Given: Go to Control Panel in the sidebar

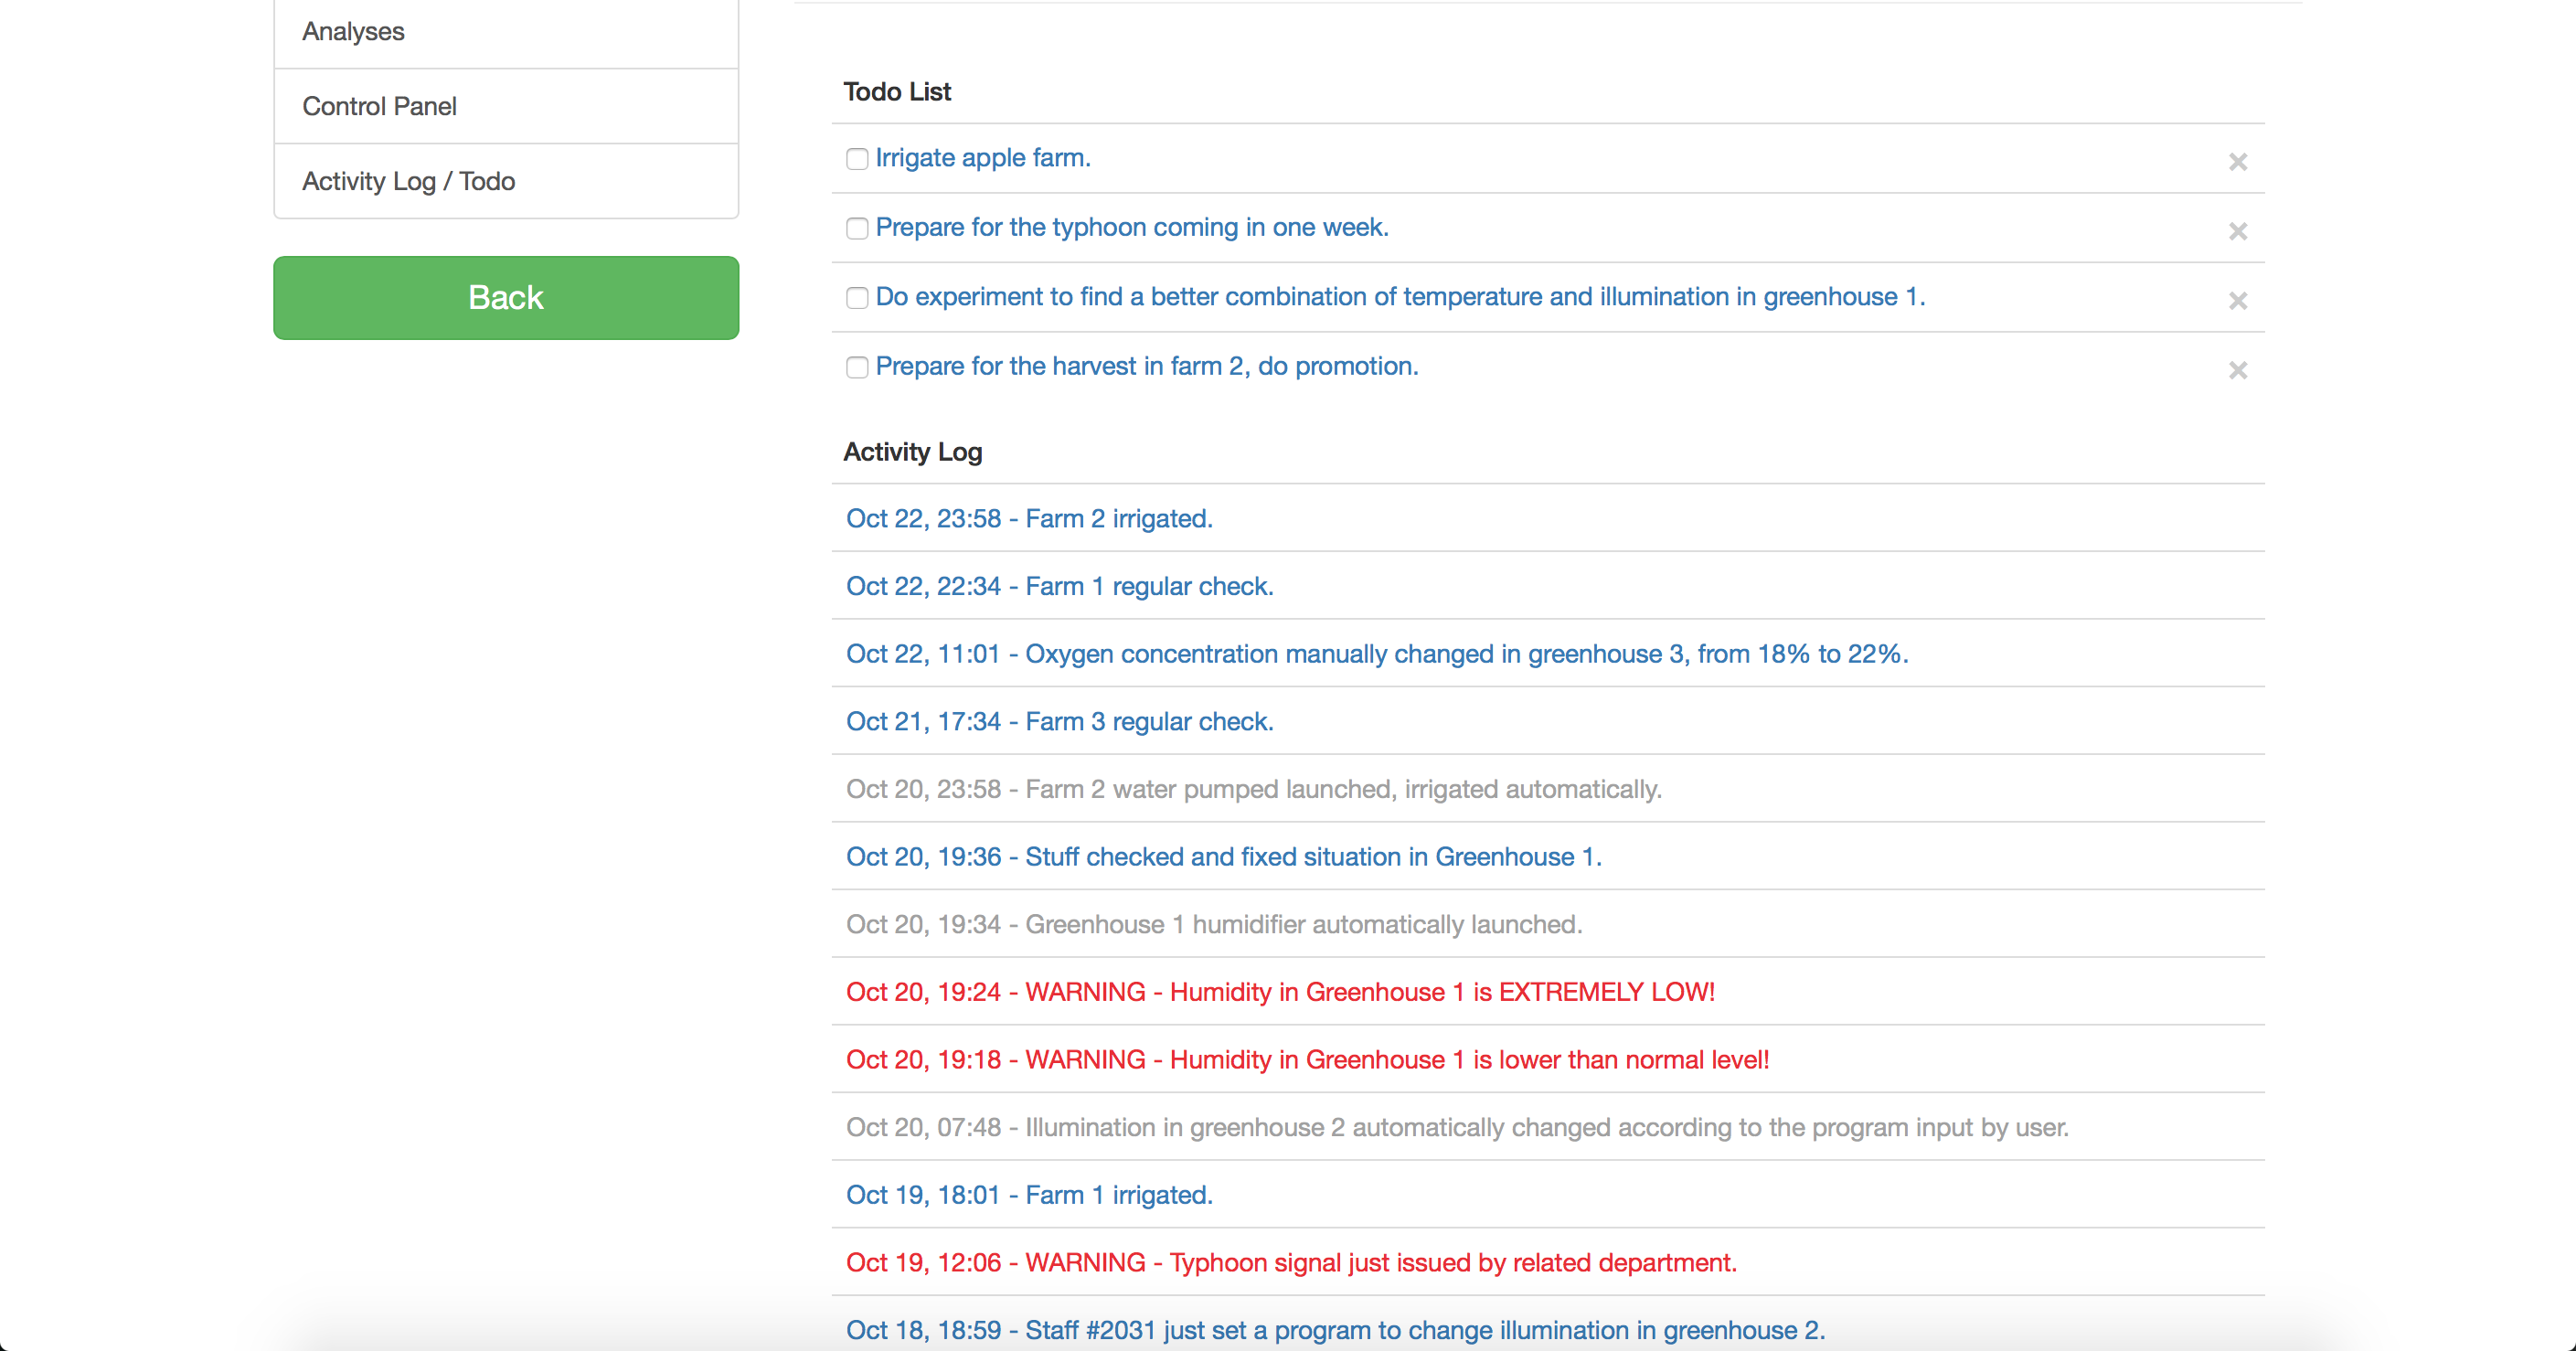Looking at the screenshot, I should click(x=505, y=106).
